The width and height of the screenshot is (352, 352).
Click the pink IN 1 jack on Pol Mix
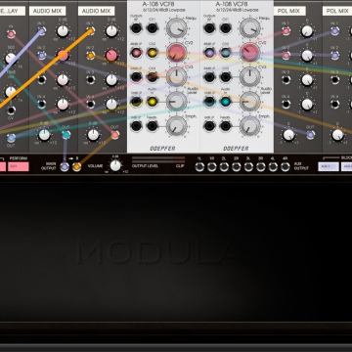[286, 31]
